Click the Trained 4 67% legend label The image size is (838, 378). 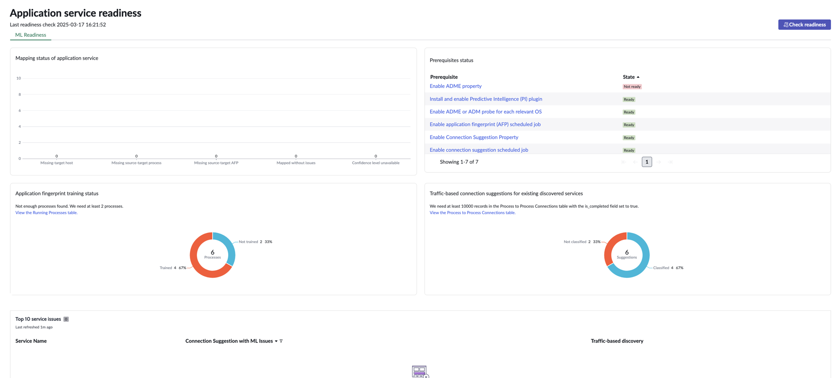[x=173, y=268]
